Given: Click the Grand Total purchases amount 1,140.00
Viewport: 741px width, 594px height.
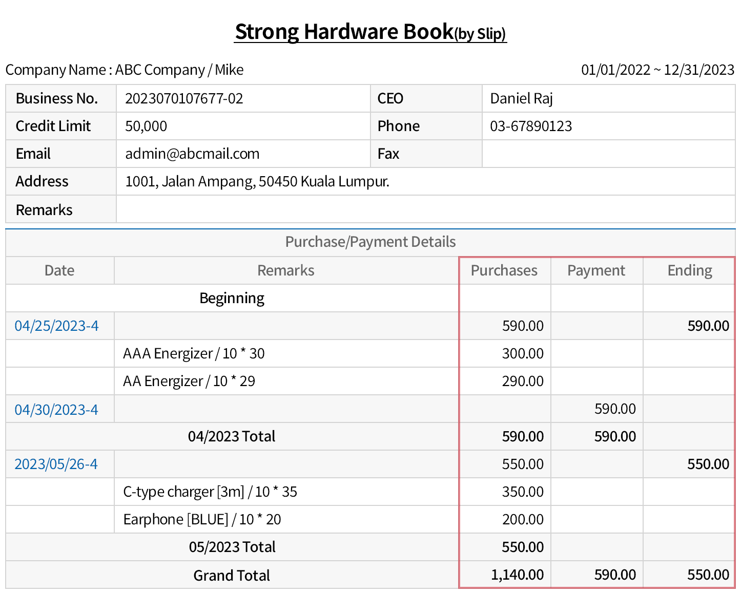Looking at the screenshot, I should 517,575.
